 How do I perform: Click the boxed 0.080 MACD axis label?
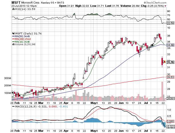(x=170, y=121)
